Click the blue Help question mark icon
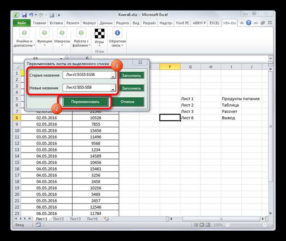Screen dimensions: 286x241 coord(249,23)
